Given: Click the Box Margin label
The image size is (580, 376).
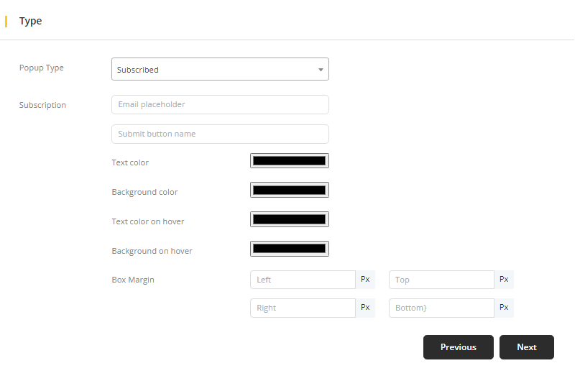Looking at the screenshot, I should 133,280.
